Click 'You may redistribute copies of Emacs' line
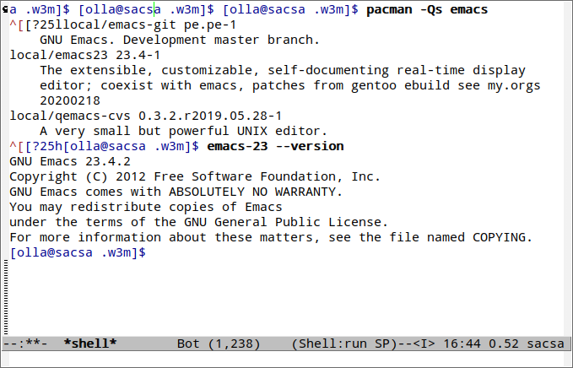The width and height of the screenshot is (573, 368). pos(145,207)
